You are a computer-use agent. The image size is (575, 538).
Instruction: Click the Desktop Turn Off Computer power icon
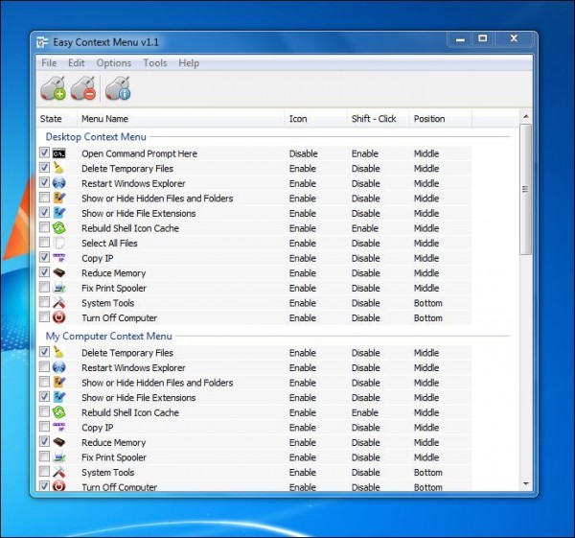(58, 317)
